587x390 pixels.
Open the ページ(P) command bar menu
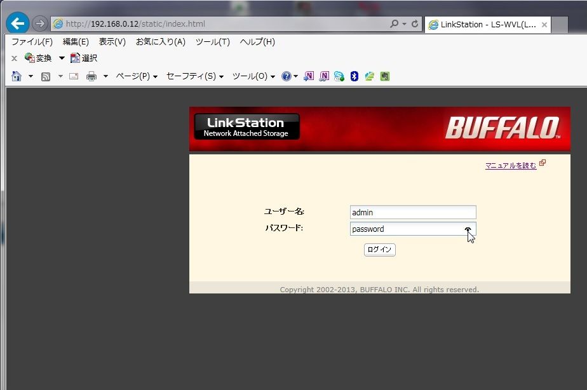click(137, 76)
